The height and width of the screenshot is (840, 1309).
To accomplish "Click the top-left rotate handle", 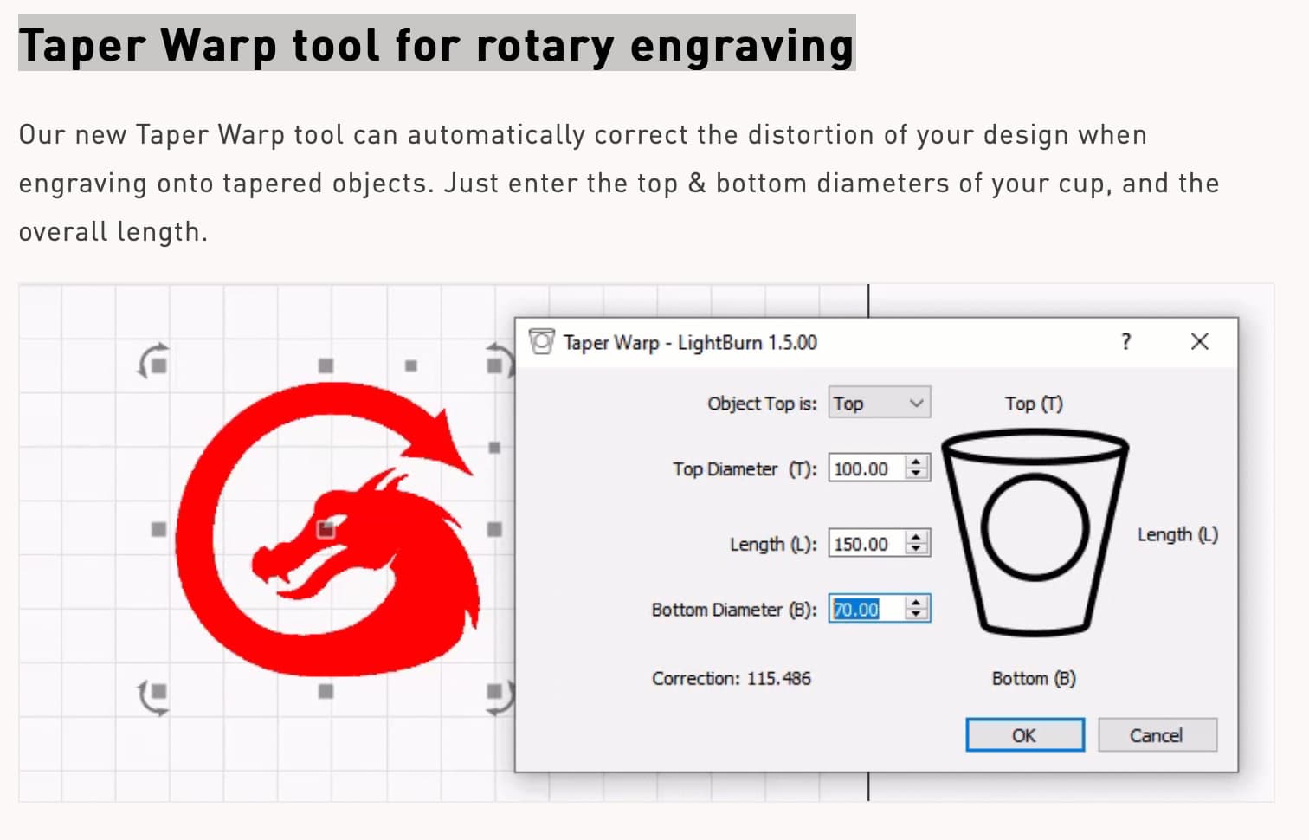I will (x=155, y=361).
